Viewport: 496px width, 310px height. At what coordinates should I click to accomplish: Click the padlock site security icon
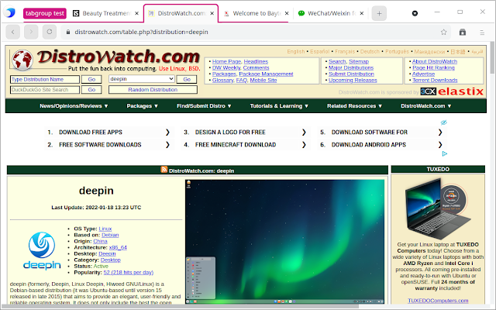tap(67, 32)
